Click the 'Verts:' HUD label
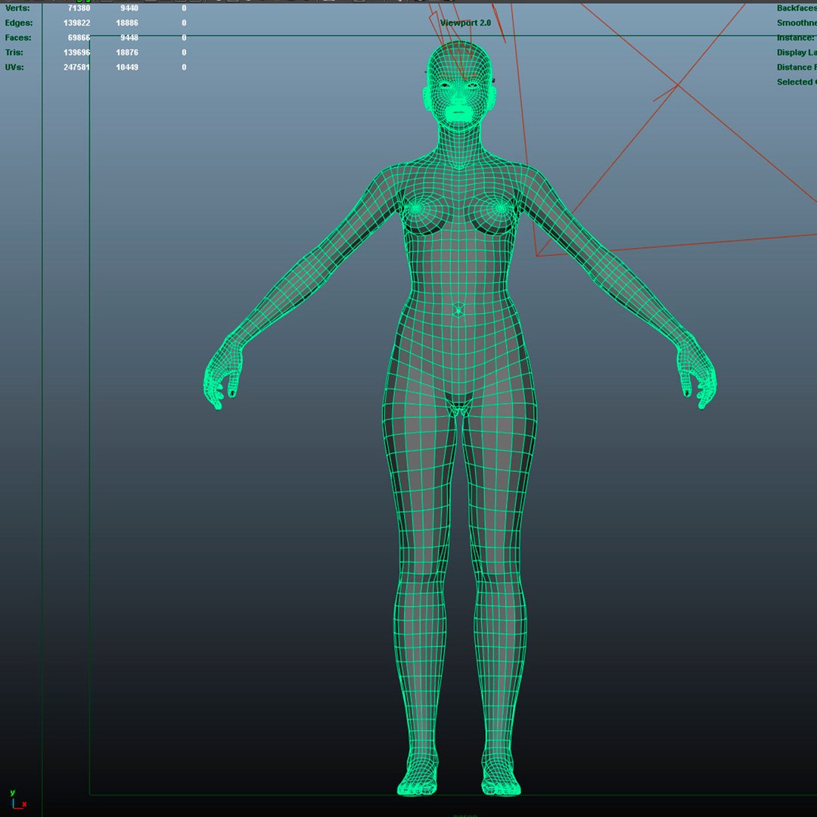The image size is (817, 817). tap(17, 8)
